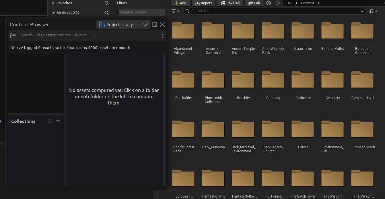Screen dimensions: 385x199
Task: Open the filter options dropdown
Action: coord(176,11)
